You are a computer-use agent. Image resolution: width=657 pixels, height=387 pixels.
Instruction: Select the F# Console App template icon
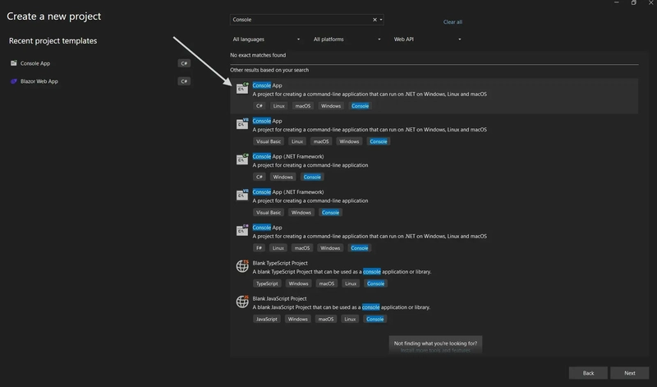click(242, 230)
